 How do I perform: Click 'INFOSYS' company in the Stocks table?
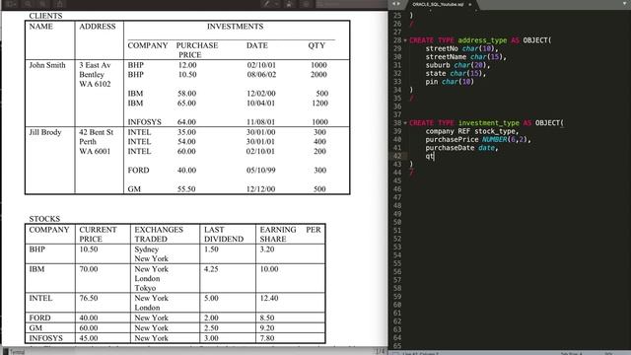[46, 338]
